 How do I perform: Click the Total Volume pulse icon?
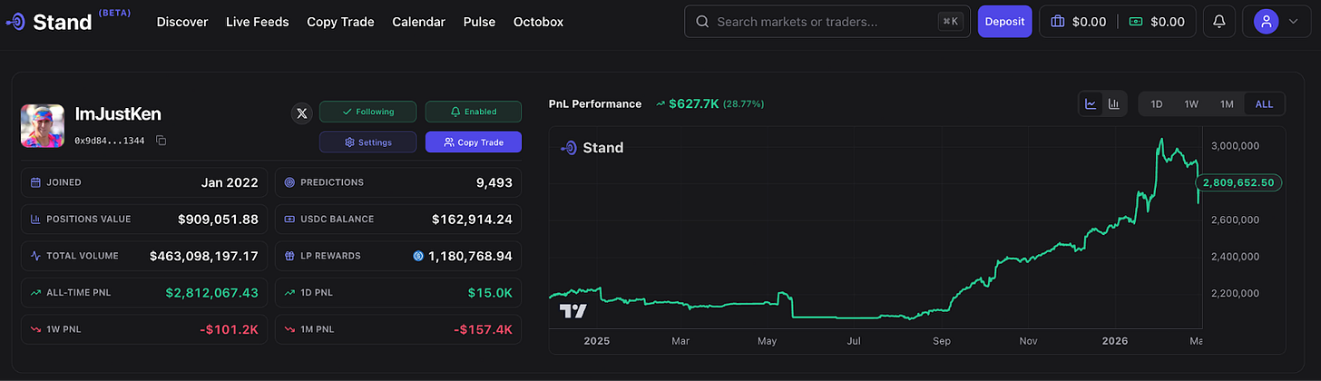click(35, 256)
